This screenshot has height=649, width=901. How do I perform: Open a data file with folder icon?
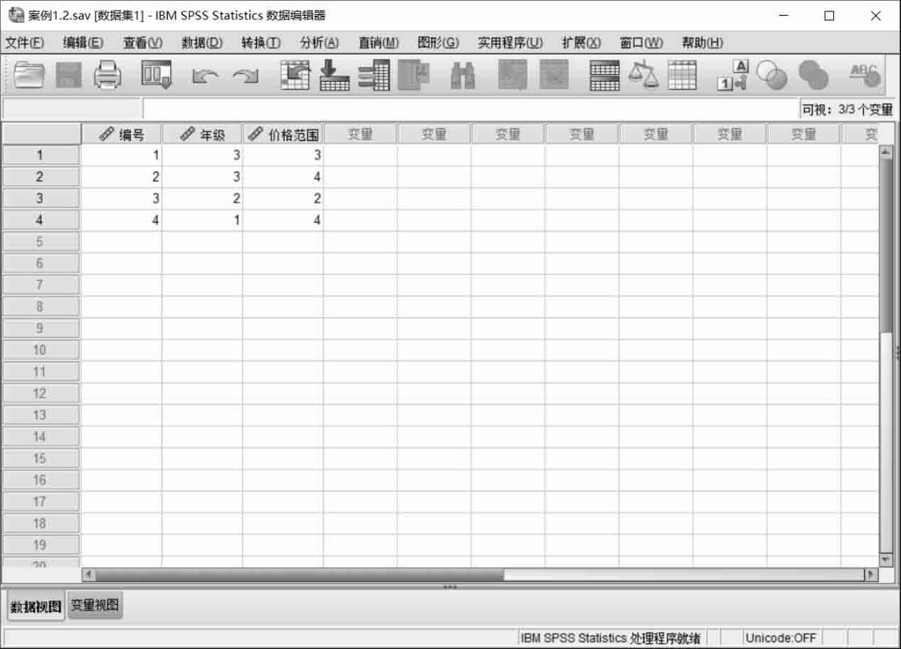30,75
